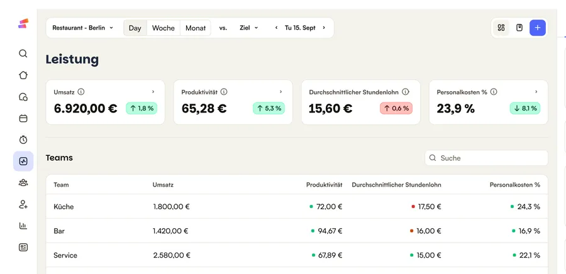Viewport: 566px width, 274px height.
Task: Open the add-person icon in sidebar
Action: click(23, 204)
